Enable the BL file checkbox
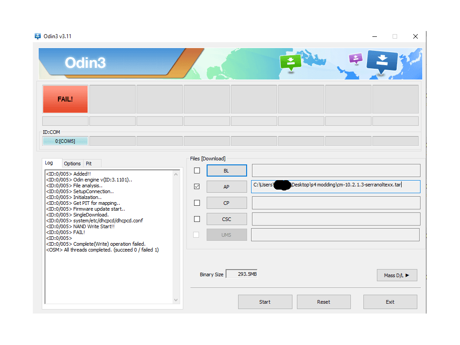This screenshot has width=460, height=345. click(197, 170)
